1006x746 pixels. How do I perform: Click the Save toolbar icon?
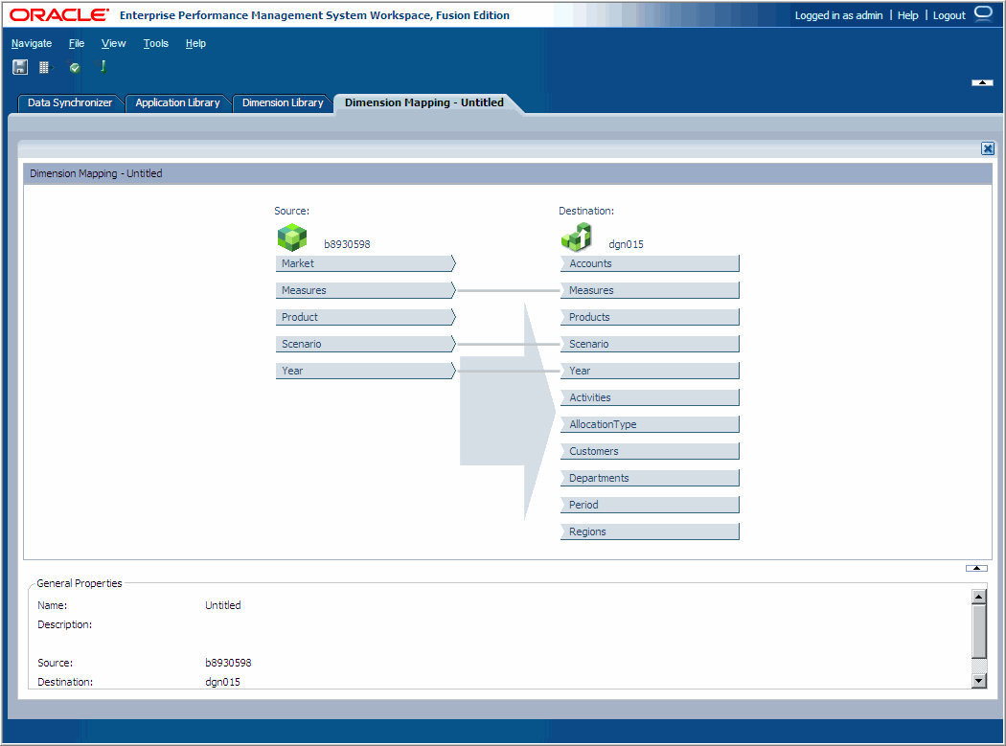pyautogui.click(x=20, y=67)
